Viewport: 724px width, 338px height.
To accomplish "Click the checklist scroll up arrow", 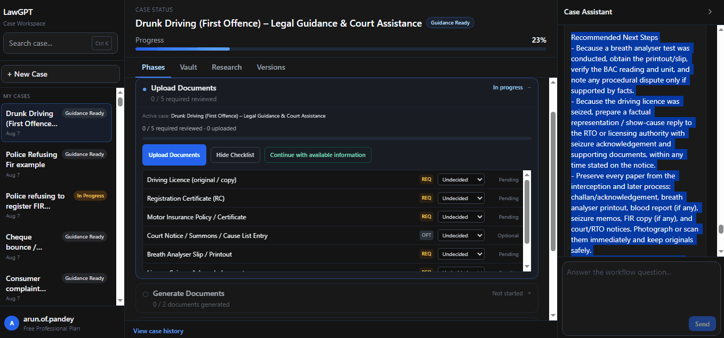I will (527, 175).
